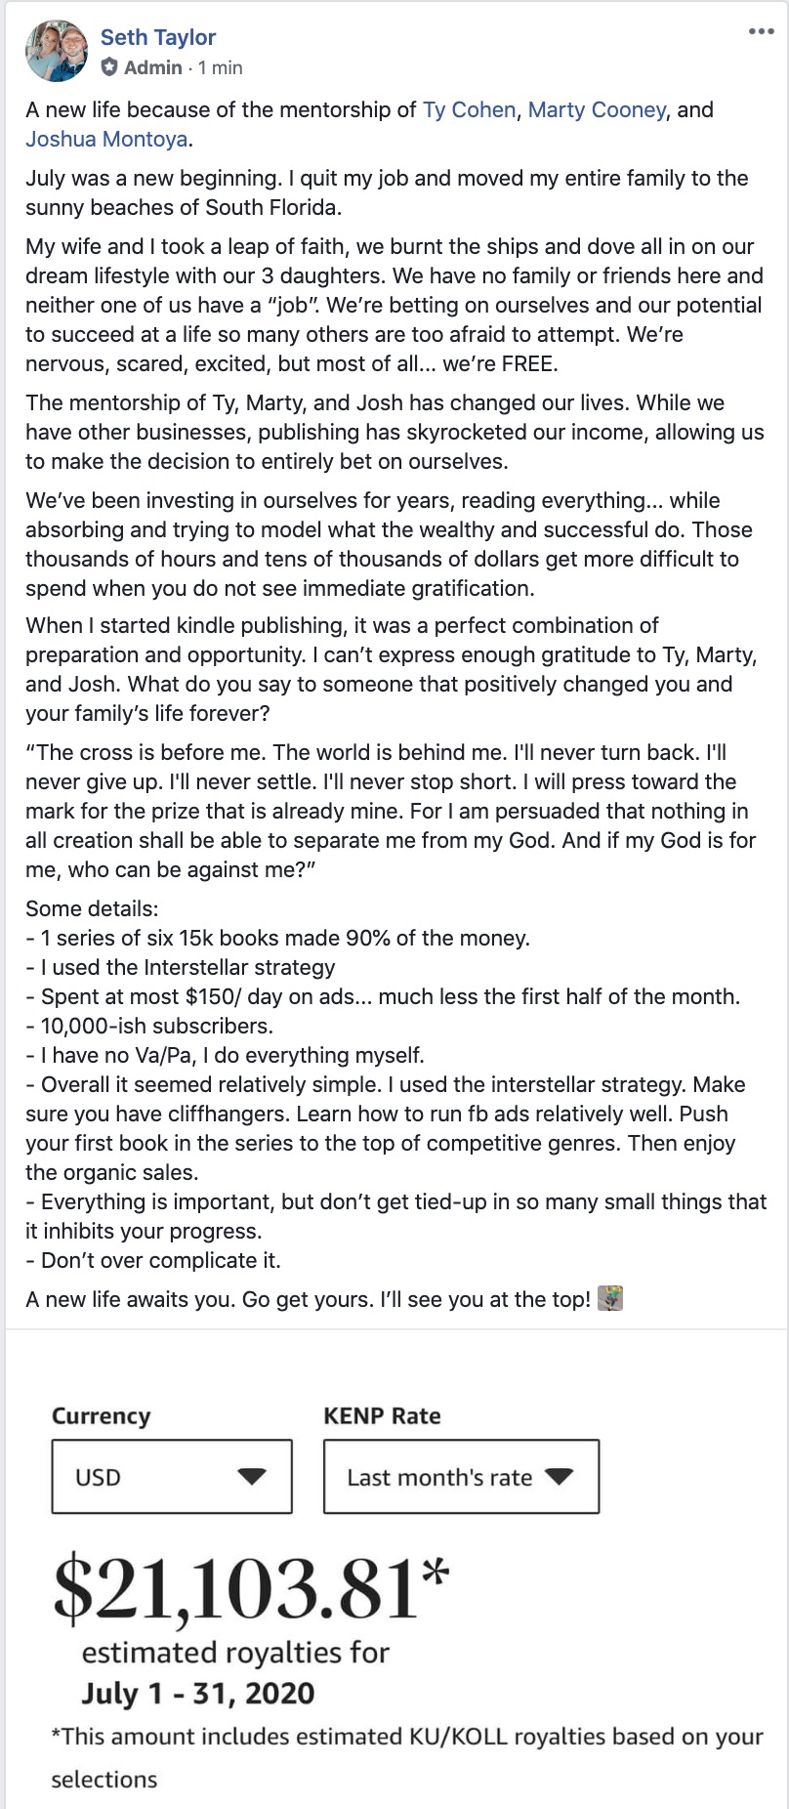Open the Joshua Montoya mention link
Screen dimensions: 789x1809
coord(106,139)
